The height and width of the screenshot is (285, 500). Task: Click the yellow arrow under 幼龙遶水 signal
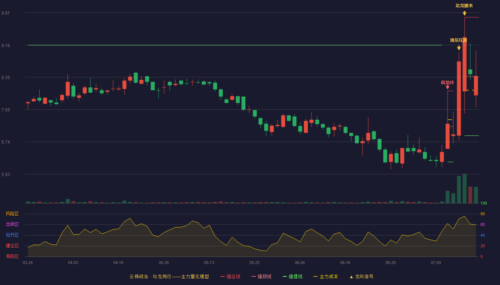[464, 13]
